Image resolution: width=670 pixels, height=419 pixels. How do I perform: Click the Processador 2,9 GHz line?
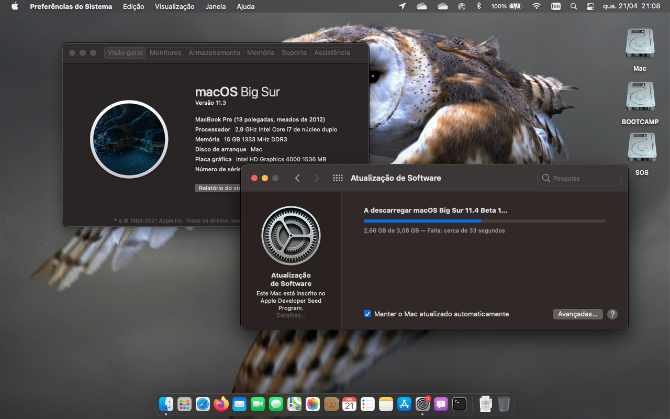(x=266, y=129)
